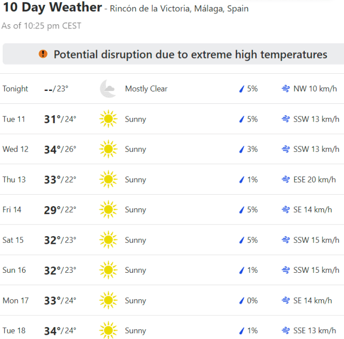Click the raindrop icon for Thu 13
This screenshot has width=344, height=339.
pos(241,180)
